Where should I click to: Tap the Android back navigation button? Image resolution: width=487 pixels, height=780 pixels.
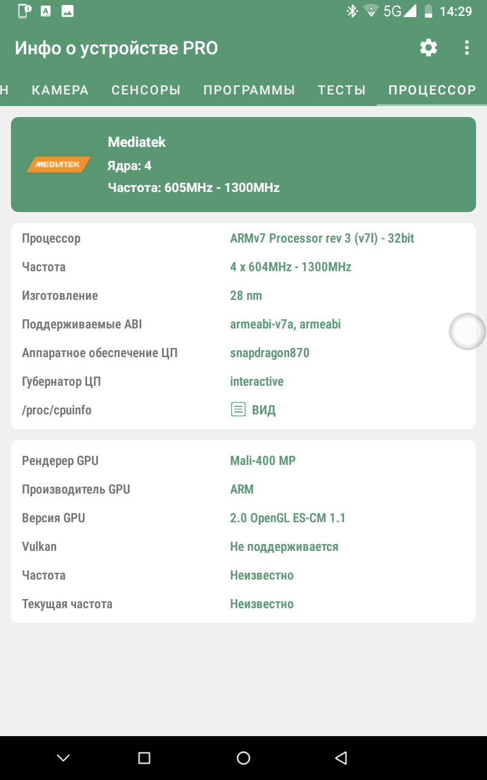341,757
